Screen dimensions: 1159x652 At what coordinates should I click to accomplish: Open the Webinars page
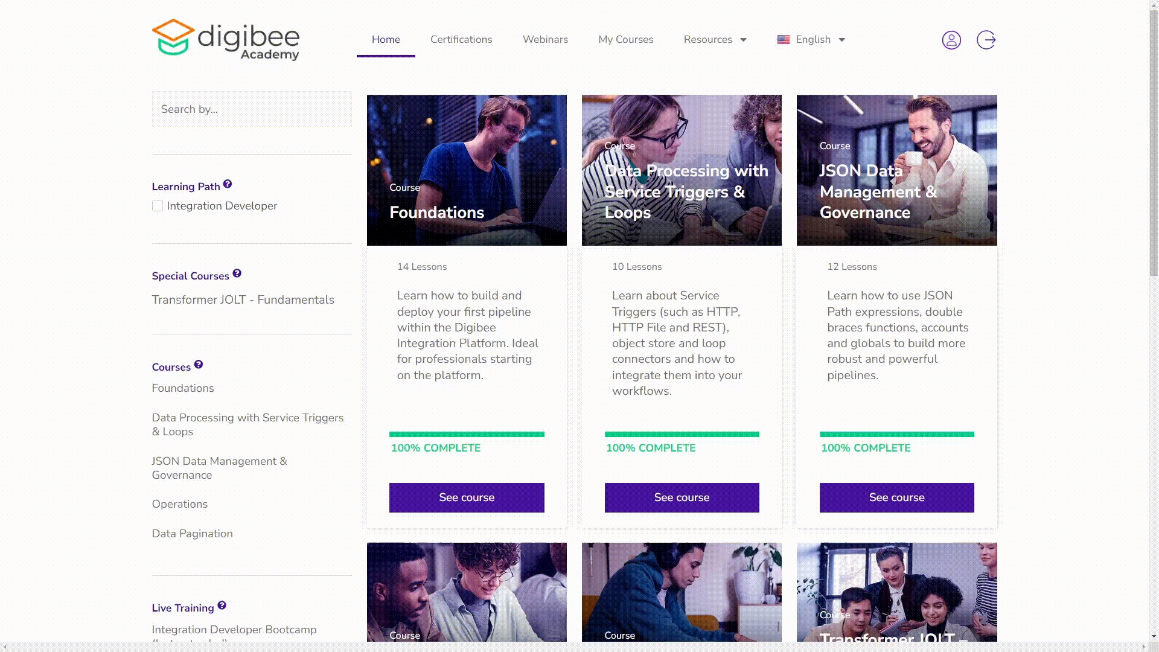[545, 40]
